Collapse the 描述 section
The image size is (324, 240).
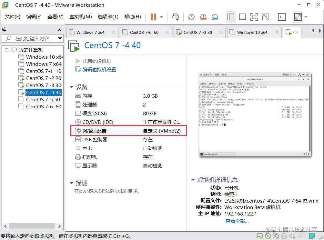pos(72,183)
